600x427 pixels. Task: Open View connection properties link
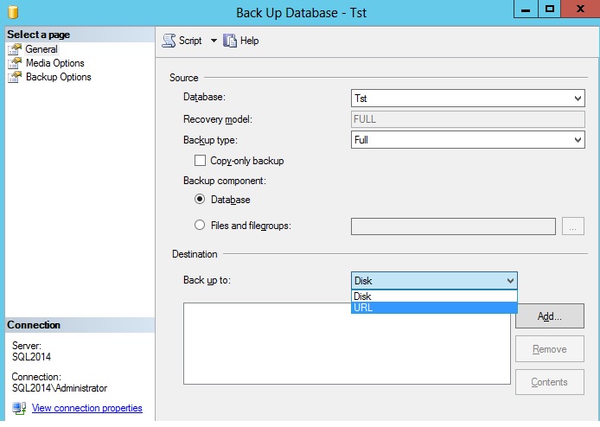pyautogui.click(x=86, y=408)
